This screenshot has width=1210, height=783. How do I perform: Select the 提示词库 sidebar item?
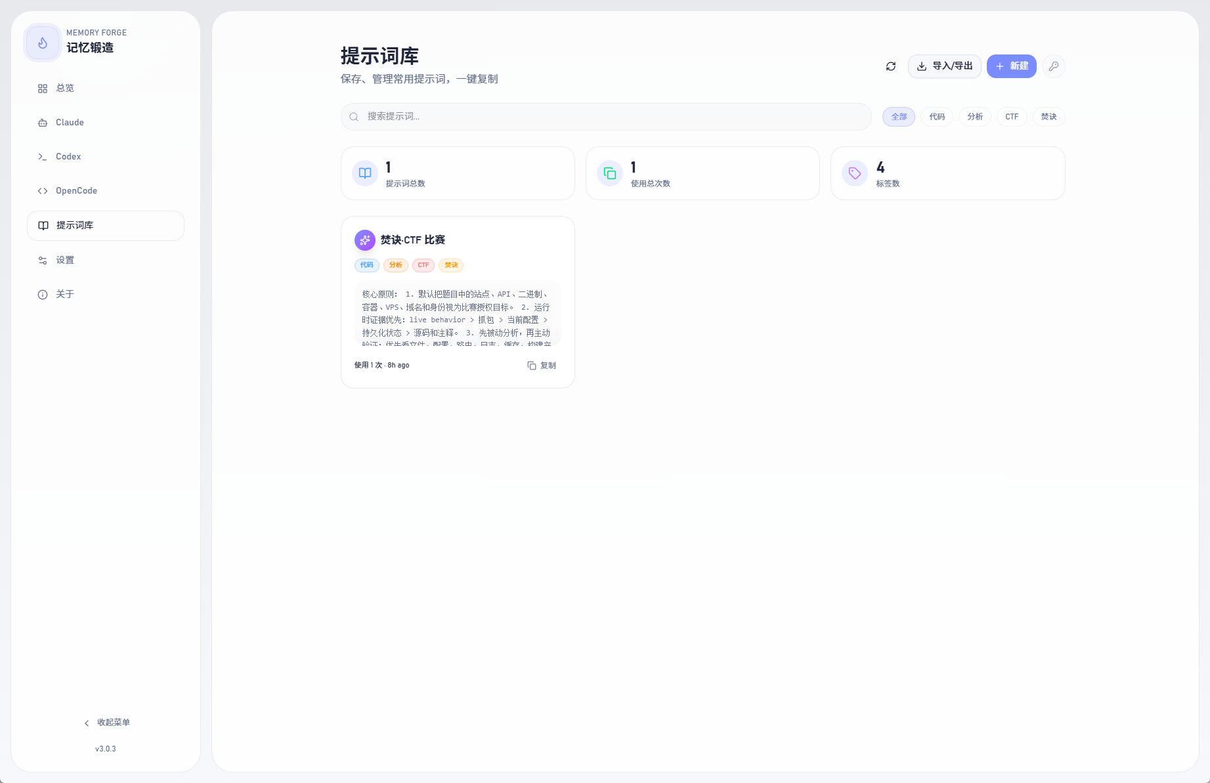[106, 225]
